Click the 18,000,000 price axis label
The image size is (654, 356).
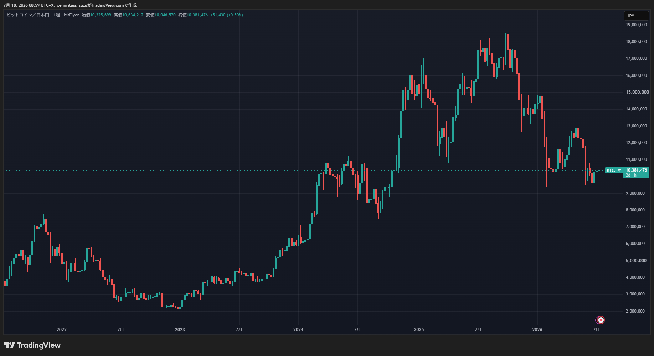click(636, 42)
